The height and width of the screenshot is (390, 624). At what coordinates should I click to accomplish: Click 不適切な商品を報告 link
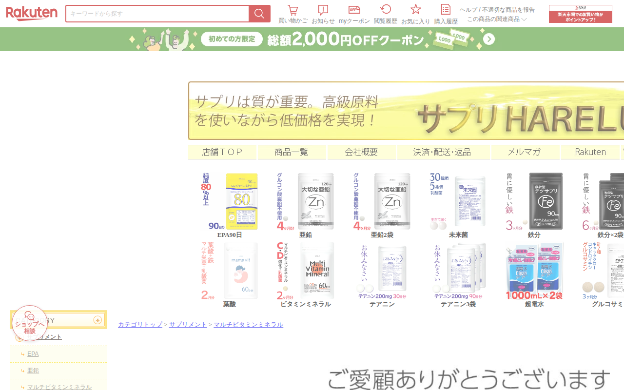pos(508,10)
